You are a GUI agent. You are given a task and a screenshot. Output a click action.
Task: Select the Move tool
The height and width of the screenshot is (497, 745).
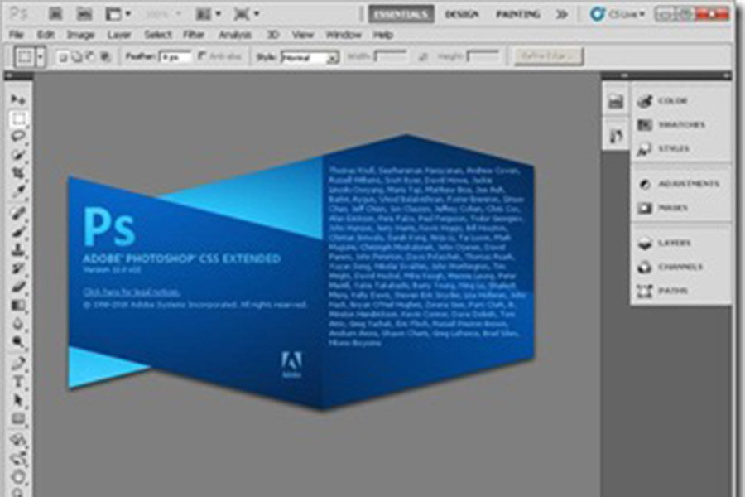pyautogui.click(x=18, y=99)
